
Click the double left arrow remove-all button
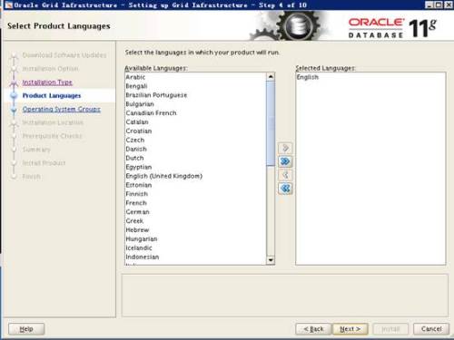(285, 189)
